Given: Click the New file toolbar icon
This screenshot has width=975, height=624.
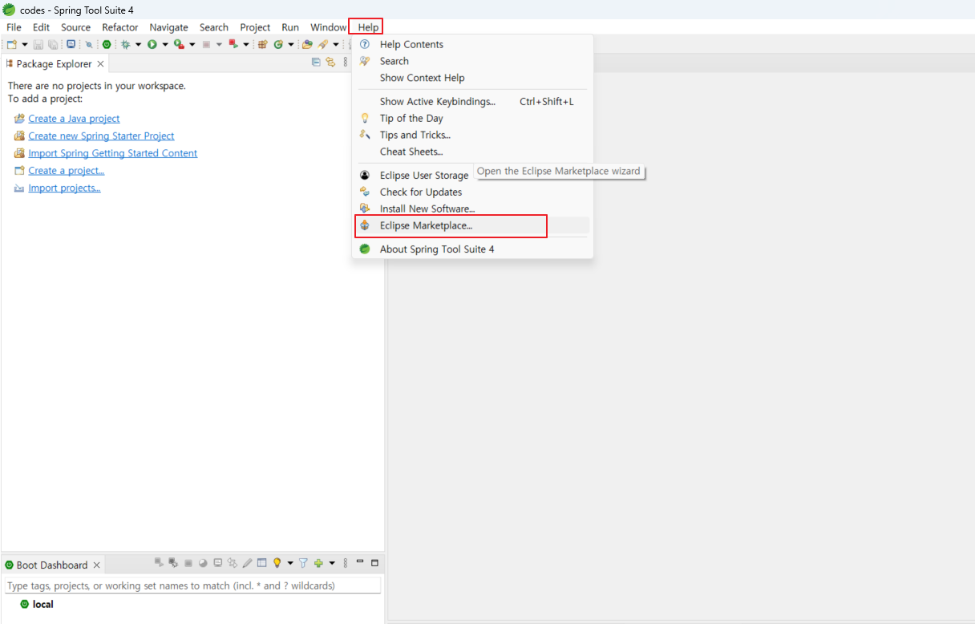Looking at the screenshot, I should (12, 44).
